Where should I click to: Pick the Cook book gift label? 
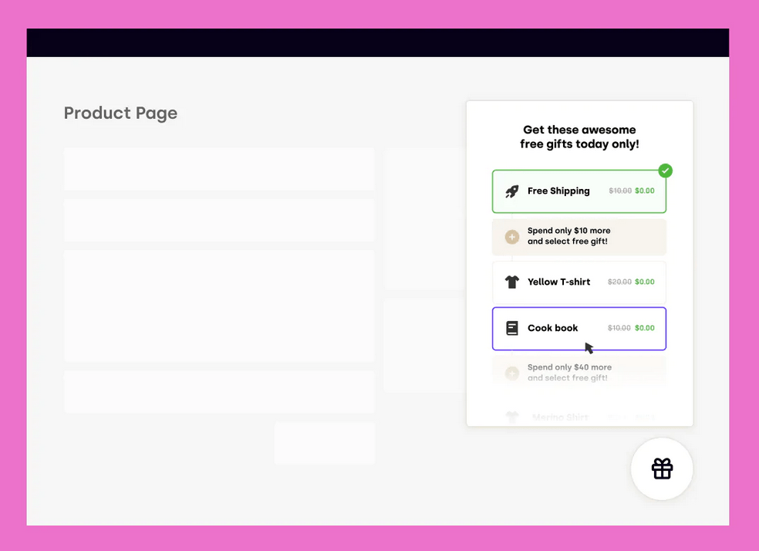click(552, 328)
